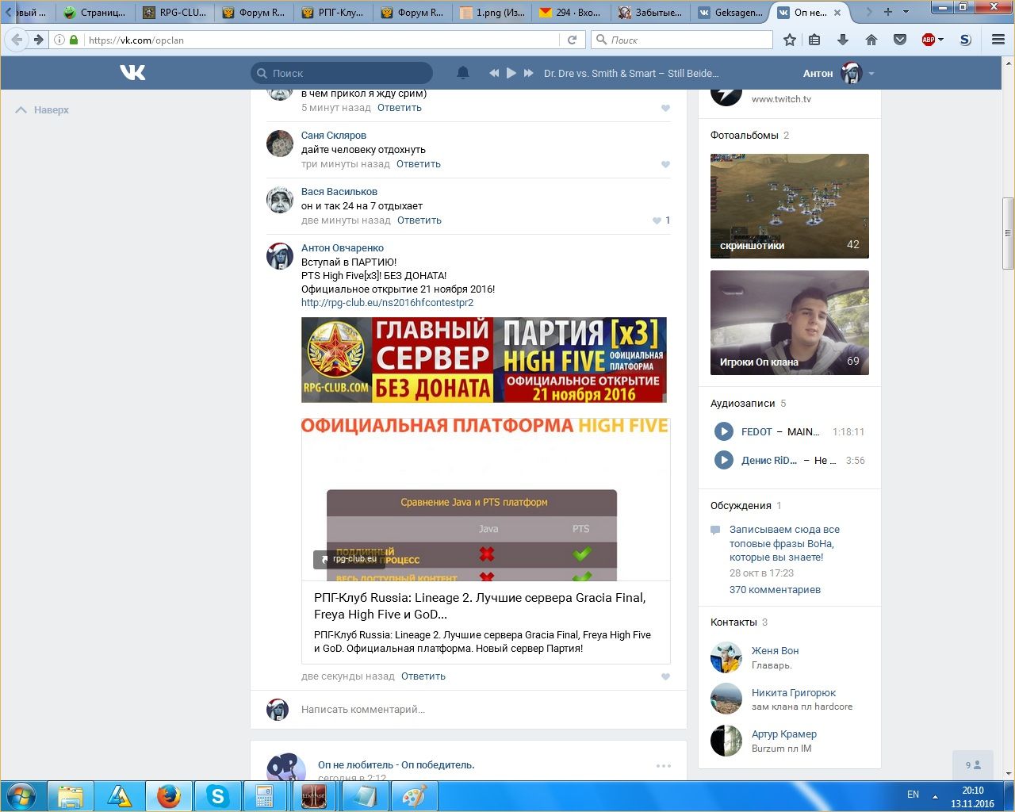Bookmark this page with the star icon

(790, 40)
